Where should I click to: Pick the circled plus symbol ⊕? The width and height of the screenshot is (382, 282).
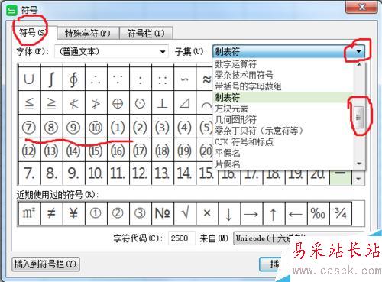tap(118, 103)
